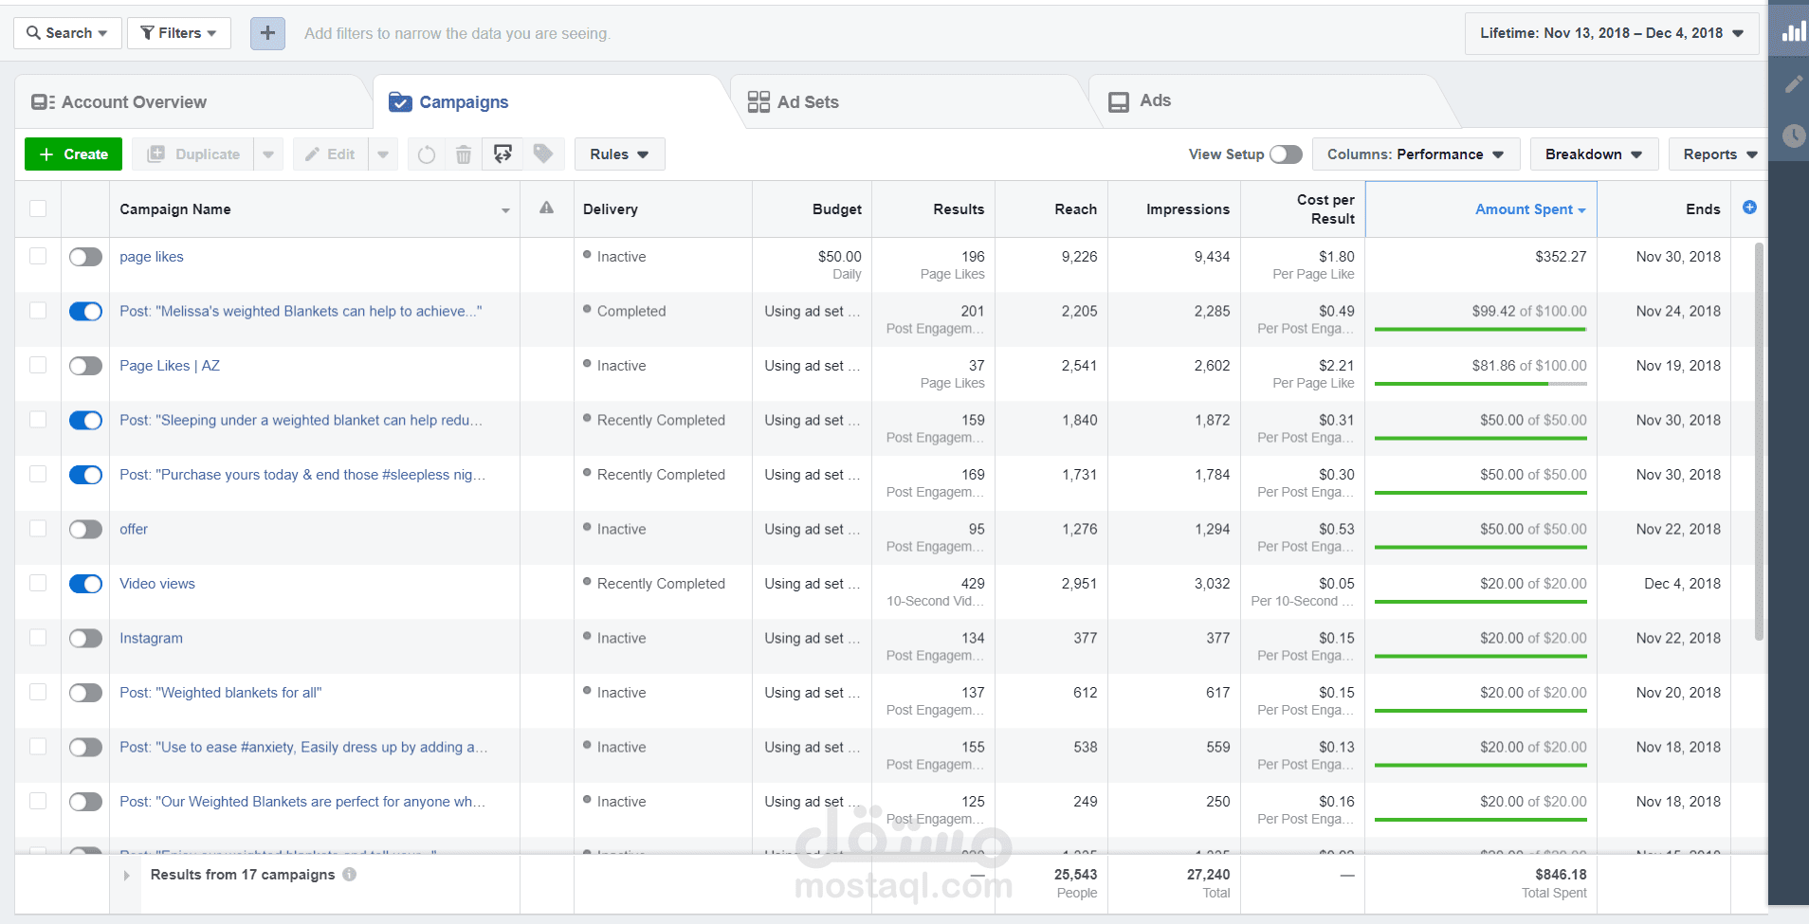1809x924 pixels.
Task: Click the magnifier icon in Search
Action: pos(33,33)
